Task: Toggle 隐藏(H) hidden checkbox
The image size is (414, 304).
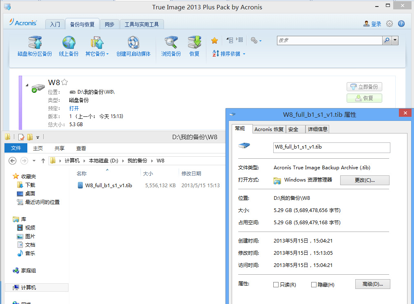Action: click(x=314, y=284)
